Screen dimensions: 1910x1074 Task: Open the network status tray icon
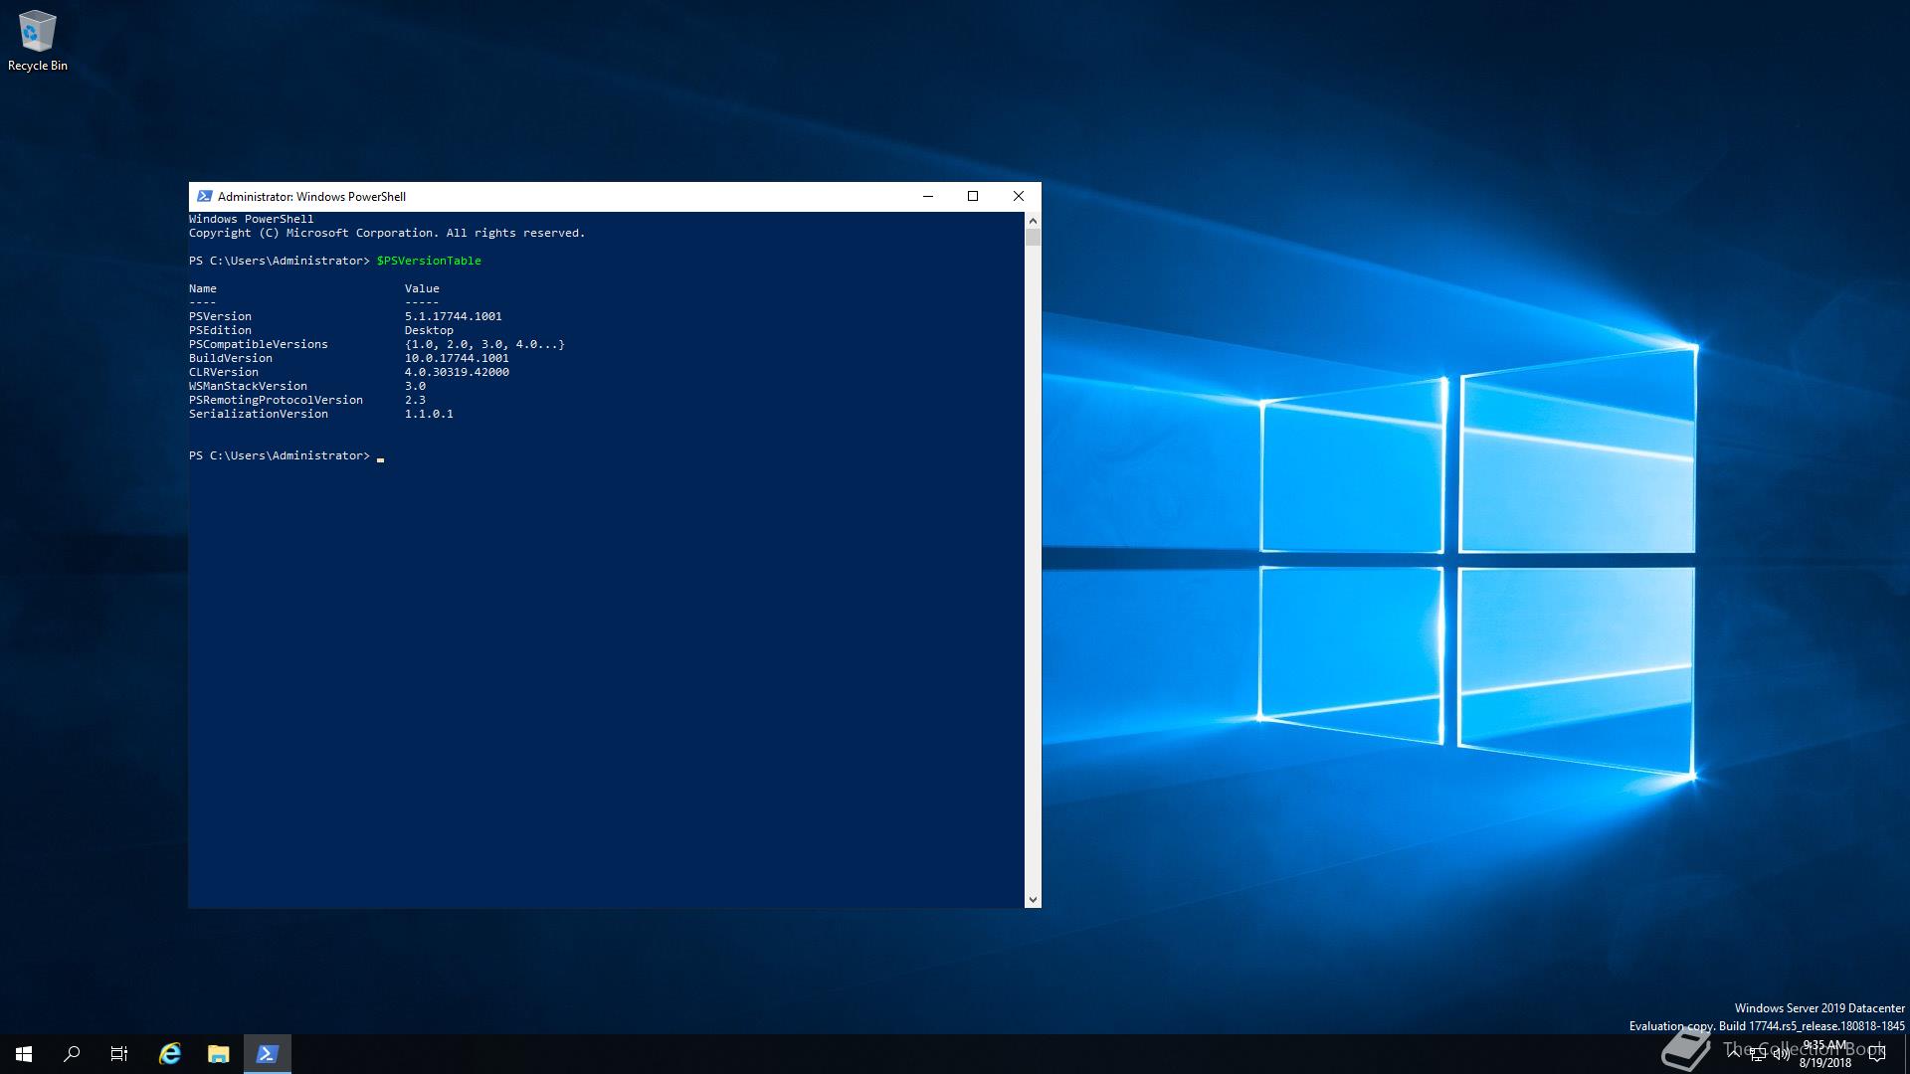click(1758, 1055)
